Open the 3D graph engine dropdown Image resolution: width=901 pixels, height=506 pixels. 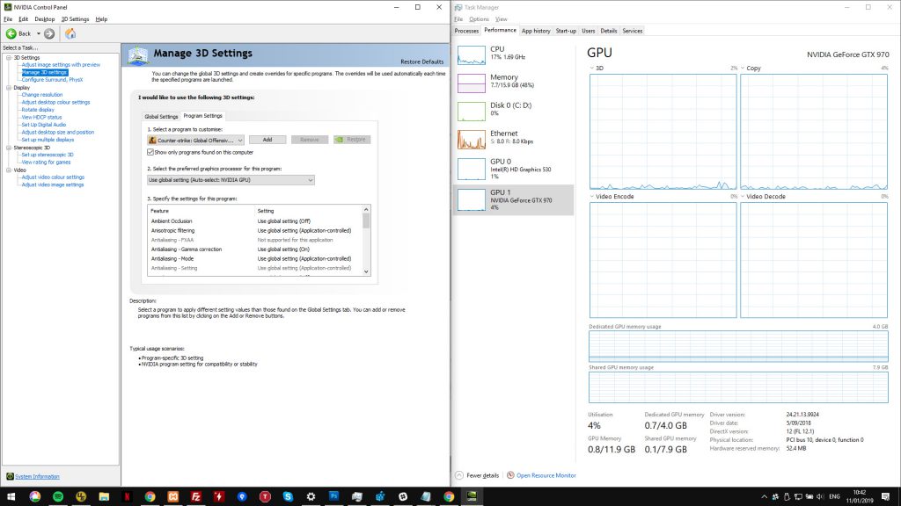pyautogui.click(x=592, y=69)
